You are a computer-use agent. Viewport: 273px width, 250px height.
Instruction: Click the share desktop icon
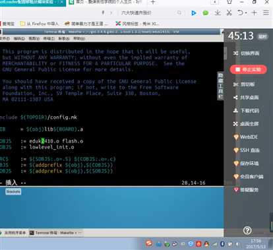pyautogui.click(x=235, y=98)
